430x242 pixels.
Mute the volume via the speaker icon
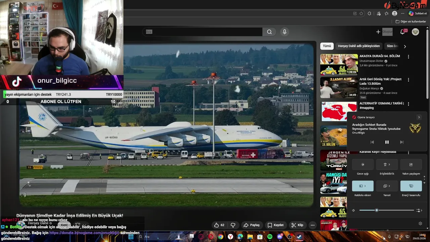click(x=353, y=210)
